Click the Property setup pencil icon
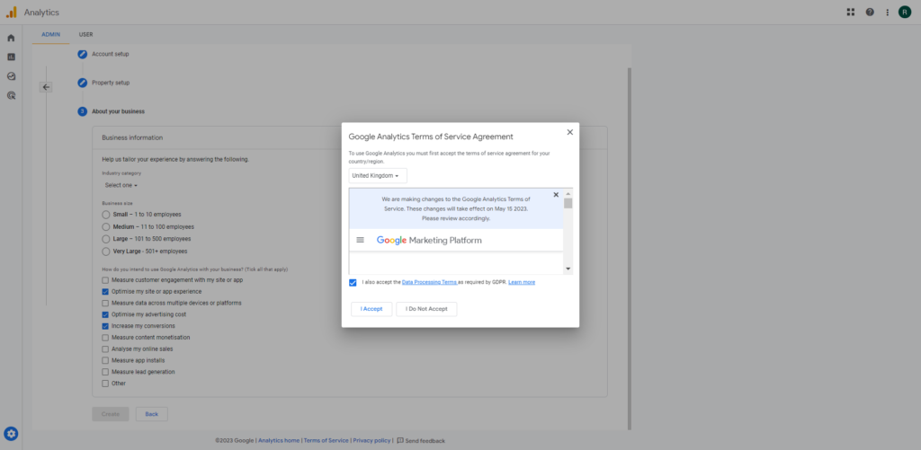The width and height of the screenshot is (921, 450). click(83, 83)
